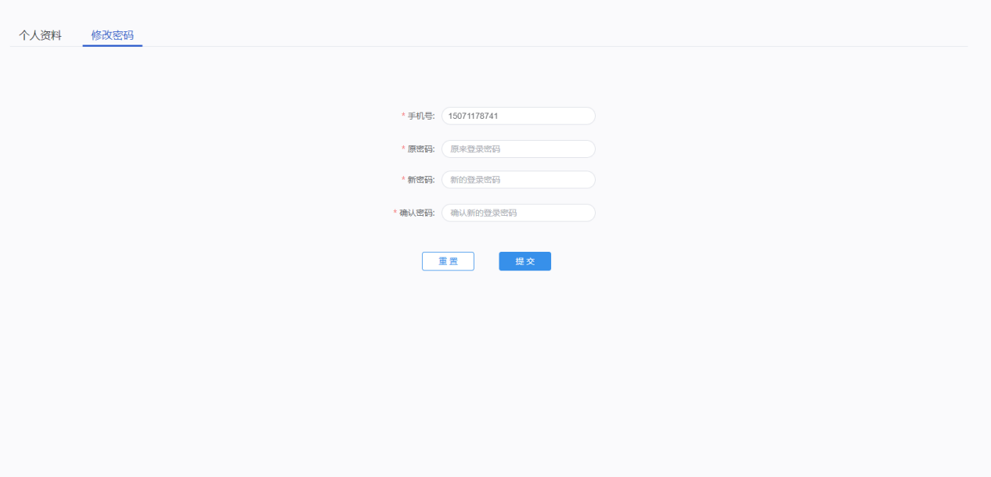
Task: Click the required asterisk before 确认密码
Action: tap(395, 213)
